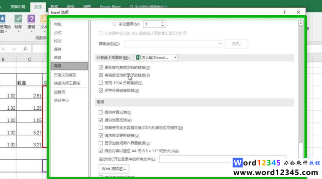Click the fx insert function icon
This screenshot has width=322, height=179.
25,49
